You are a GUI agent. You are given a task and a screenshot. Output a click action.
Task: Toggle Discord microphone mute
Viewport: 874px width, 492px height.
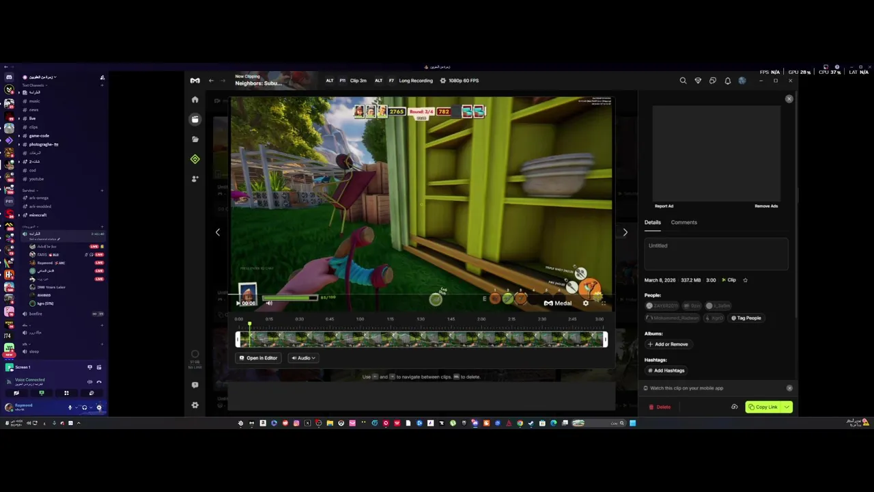pyautogui.click(x=70, y=407)
